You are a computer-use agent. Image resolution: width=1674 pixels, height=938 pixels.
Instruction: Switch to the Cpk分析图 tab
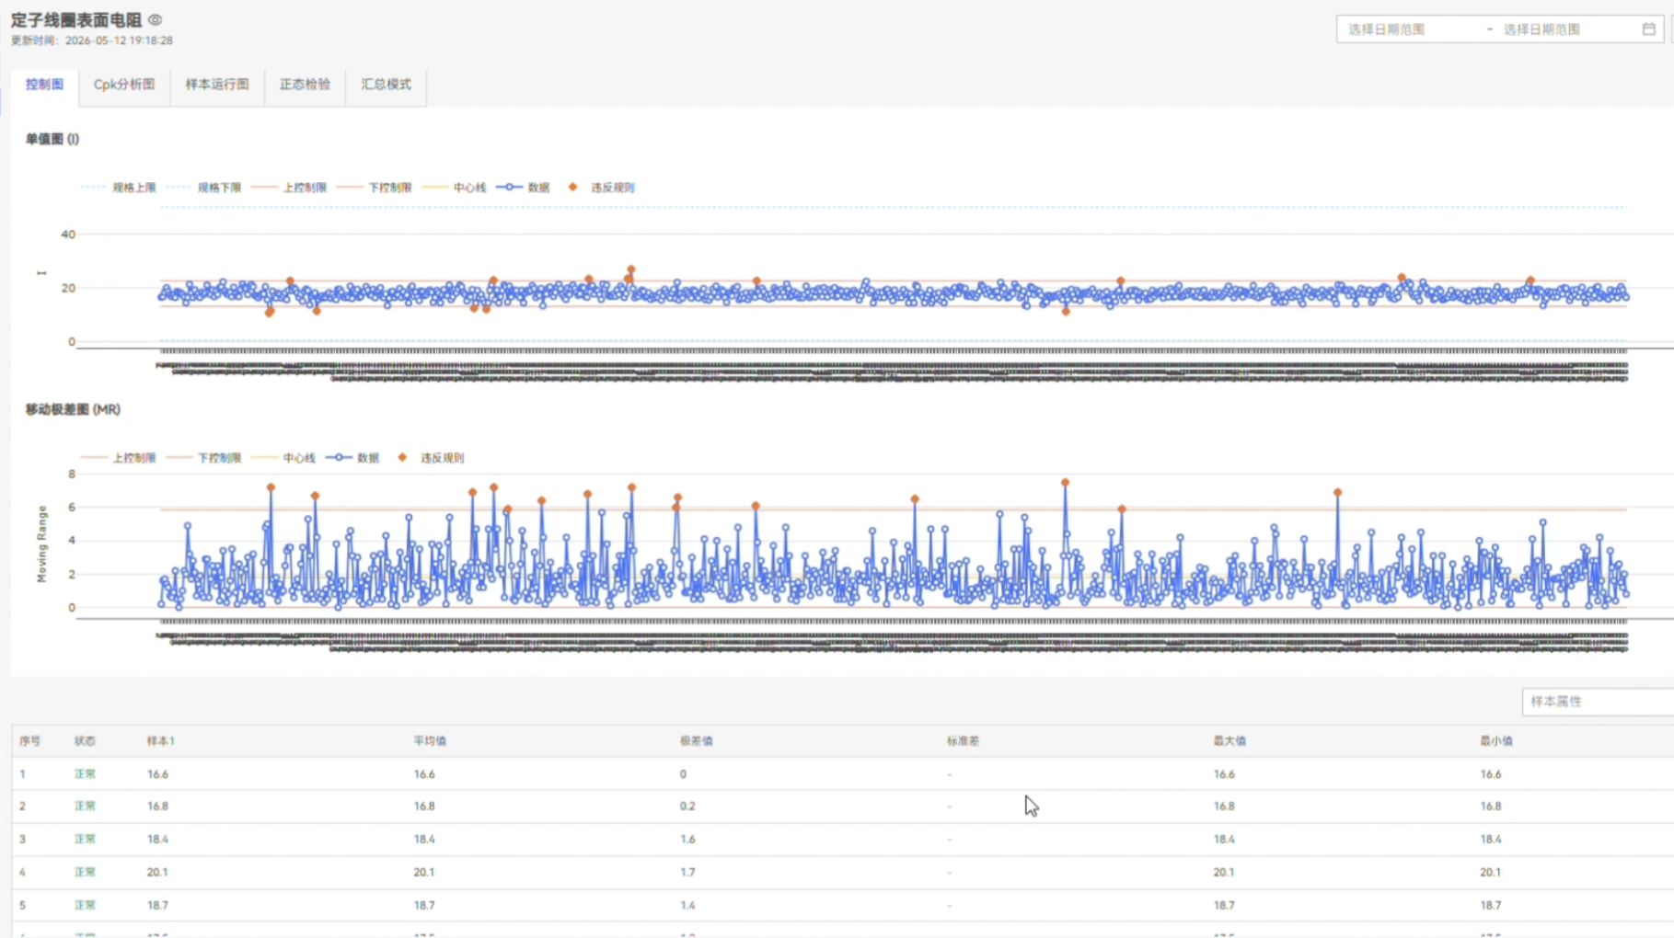[x=124, y=85]
